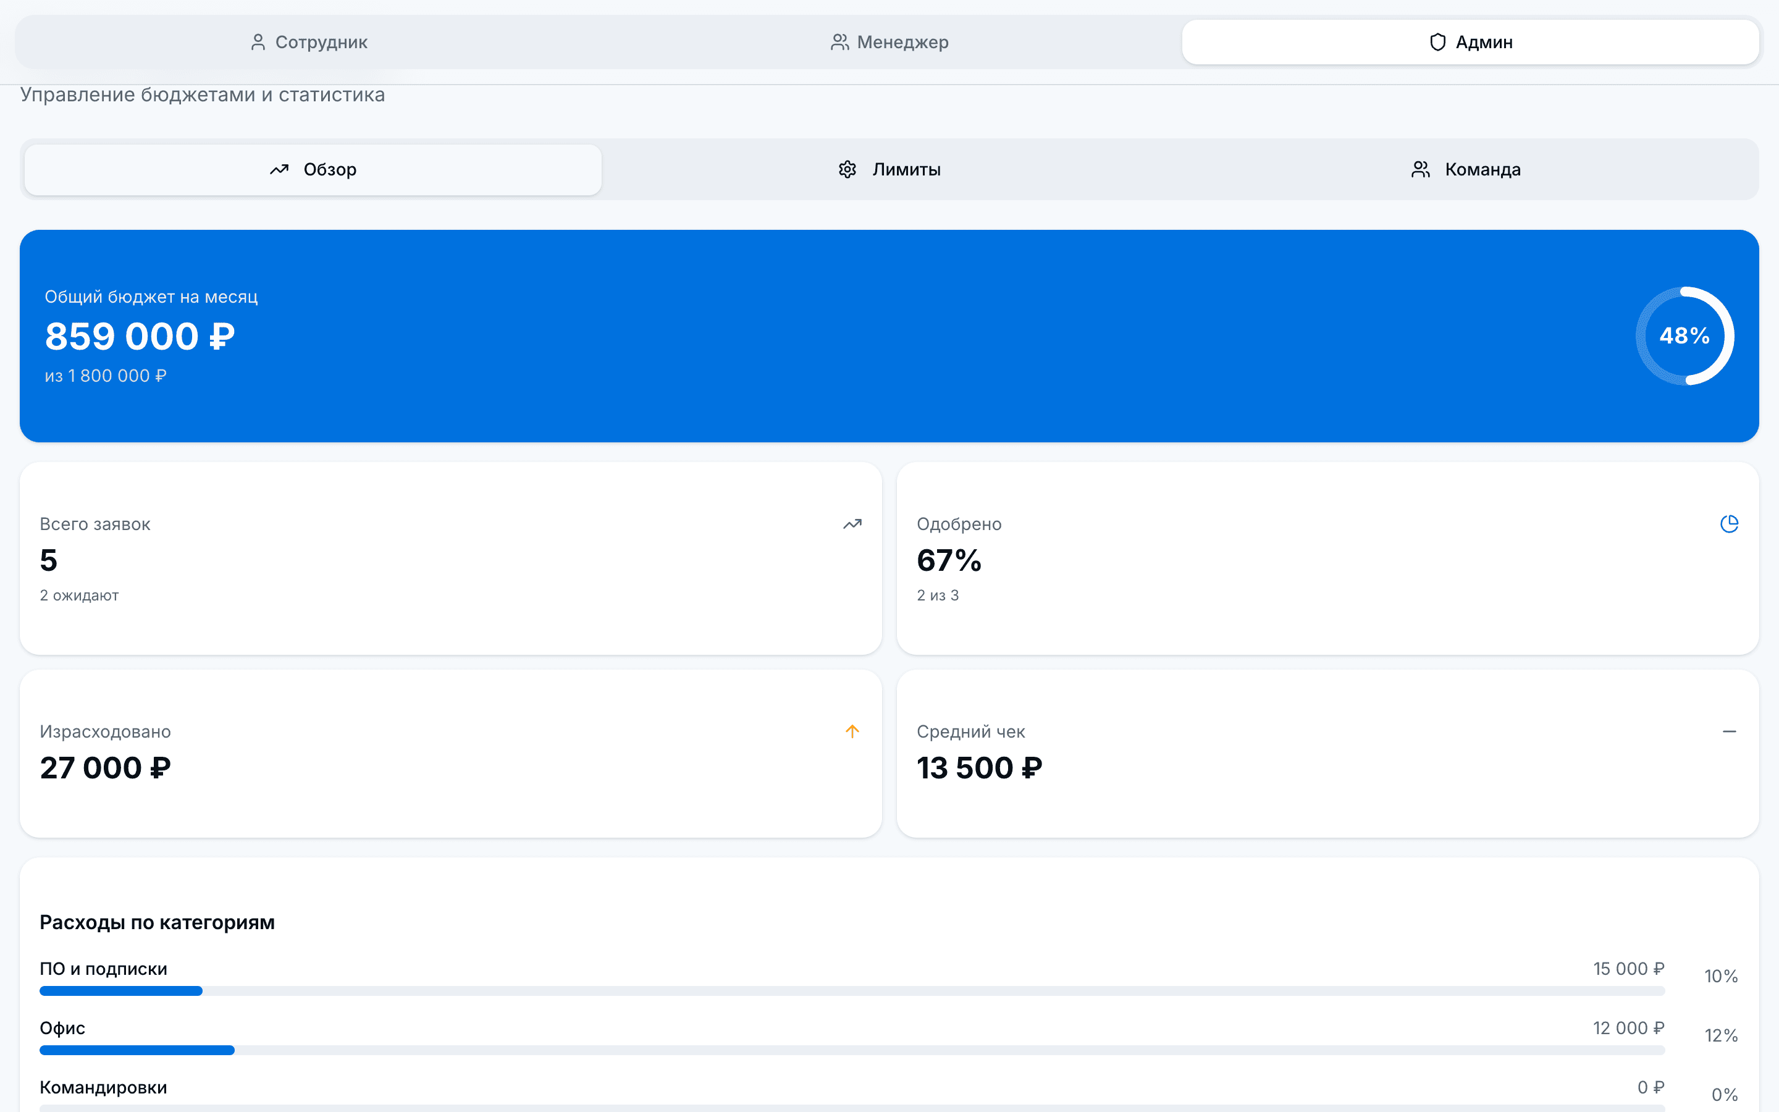This screenshot has width=1779, height=1112.
Task: Click the Офис progress bar
Action: click(x=852, y=1050)
